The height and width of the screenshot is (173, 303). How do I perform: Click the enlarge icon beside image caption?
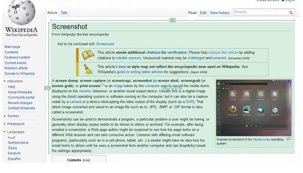pyautogui.click(x=288, y=139)
